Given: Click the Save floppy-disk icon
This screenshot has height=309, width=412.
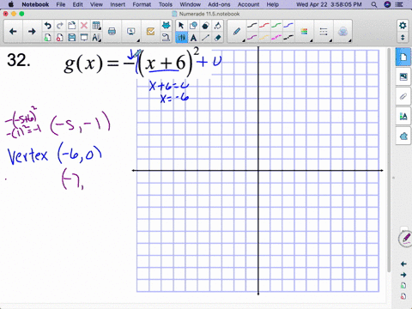Looking at the screenshot, I should (72, 38).
